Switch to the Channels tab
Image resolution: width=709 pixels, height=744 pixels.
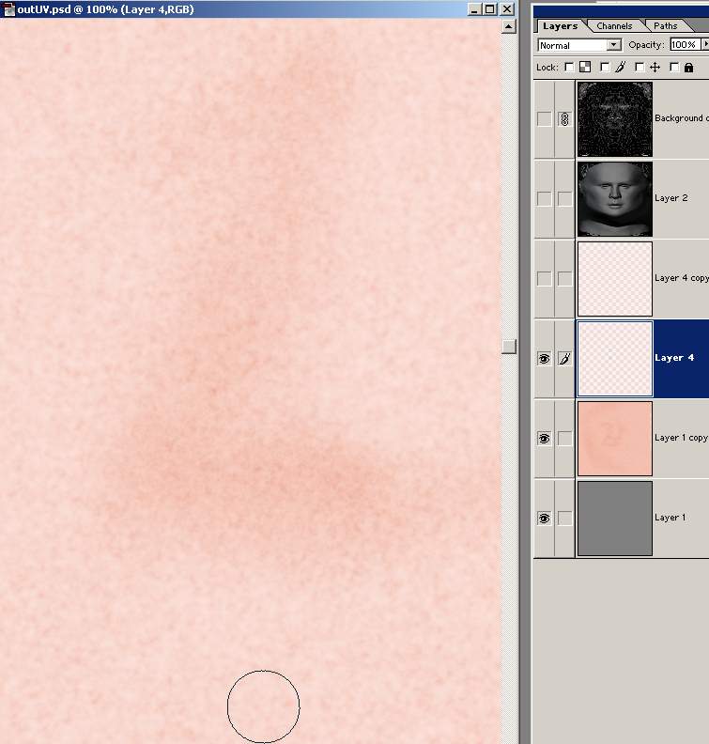point(614,26)
